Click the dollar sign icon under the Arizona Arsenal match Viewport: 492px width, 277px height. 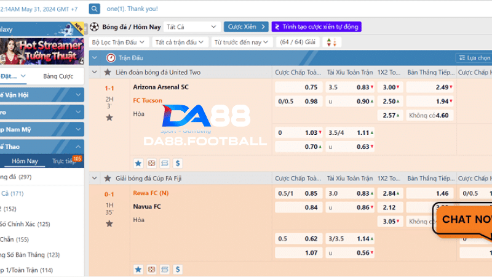[x=178, y=163]
